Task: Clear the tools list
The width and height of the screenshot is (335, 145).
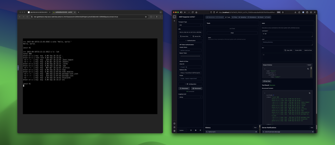Action: [232, 33]
